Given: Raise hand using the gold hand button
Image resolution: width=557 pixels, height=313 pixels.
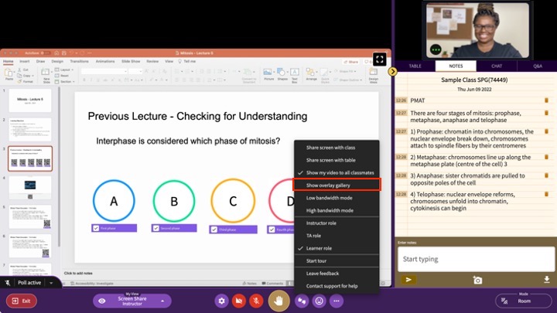Looking at the screenshot, I should [x=278, y=301].
